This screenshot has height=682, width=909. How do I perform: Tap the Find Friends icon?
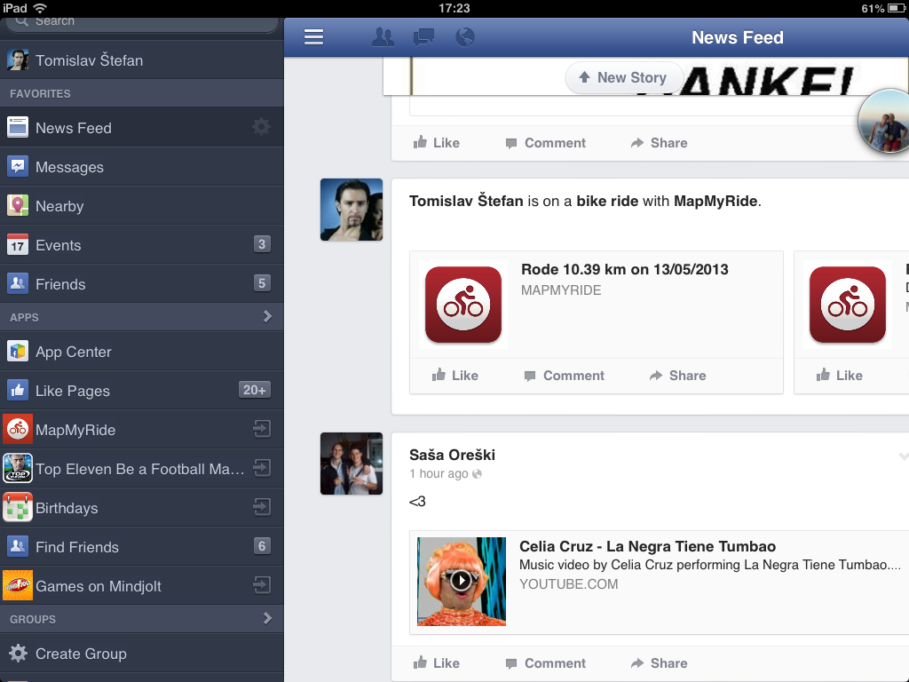(x=18, y=546)
